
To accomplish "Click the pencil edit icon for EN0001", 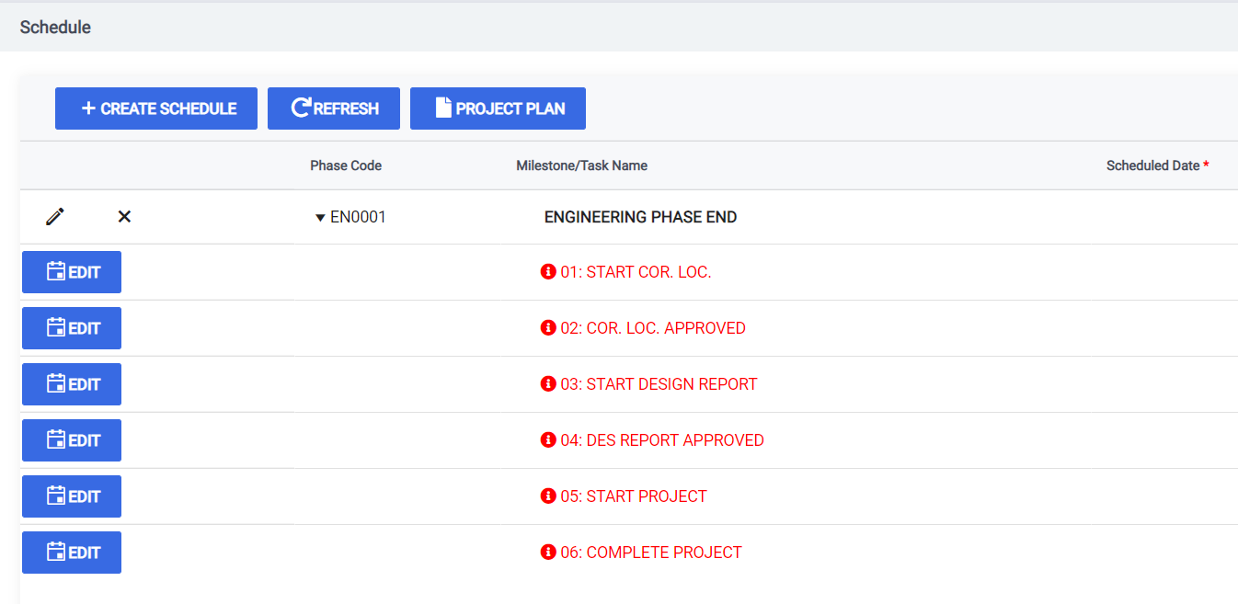I will [x=55, y=217].
